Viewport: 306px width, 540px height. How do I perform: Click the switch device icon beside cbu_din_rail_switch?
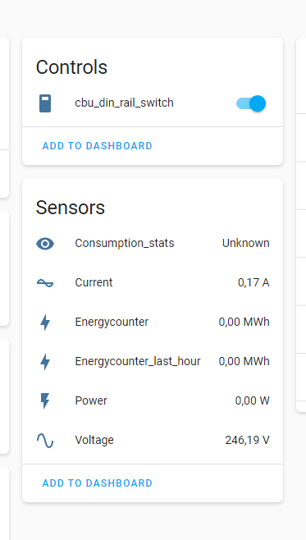pyautogui.click(x=45, y=103)
